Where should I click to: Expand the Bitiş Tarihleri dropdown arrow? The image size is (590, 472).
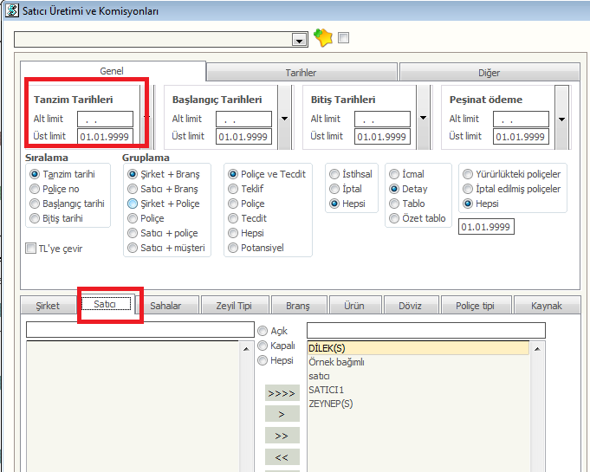423,119
